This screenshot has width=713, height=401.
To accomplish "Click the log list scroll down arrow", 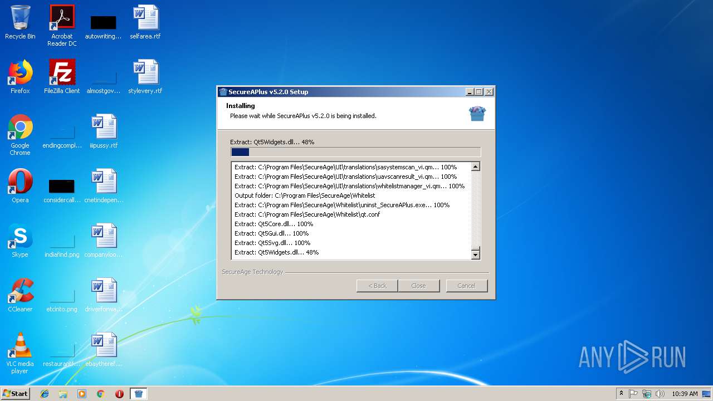I will click(475, 255).
